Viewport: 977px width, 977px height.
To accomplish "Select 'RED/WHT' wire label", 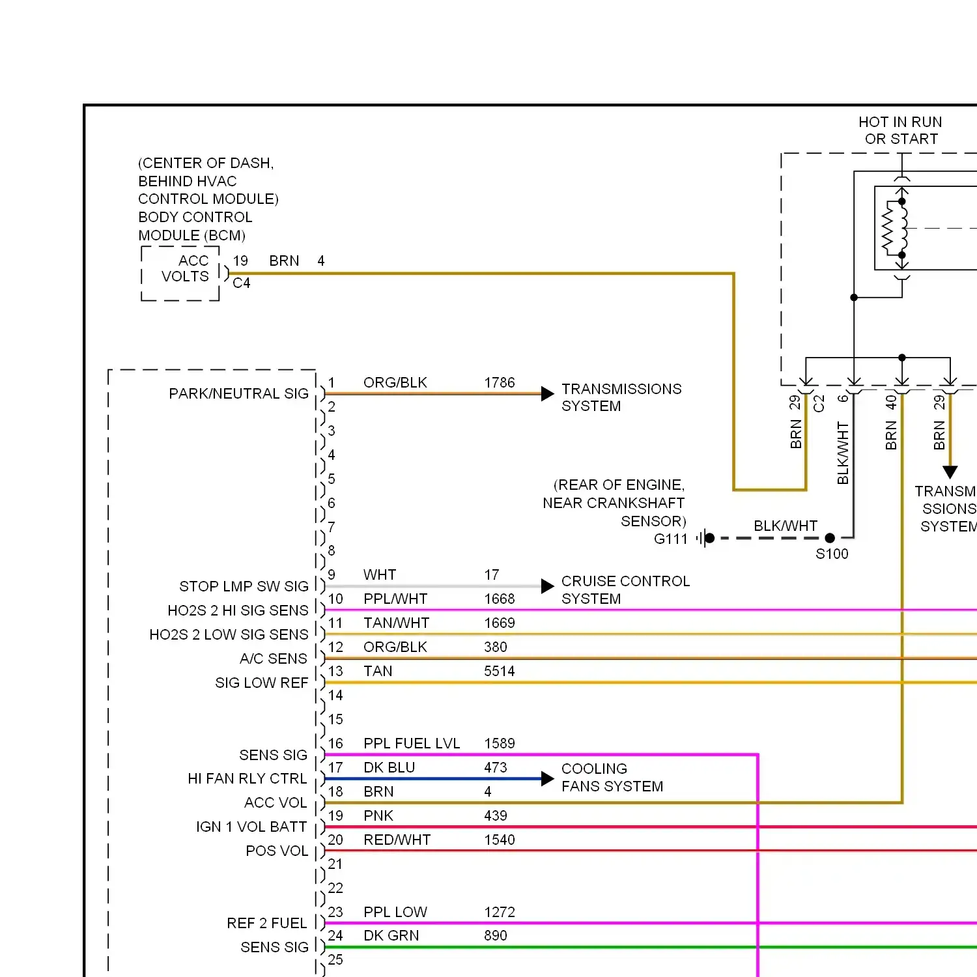I will (397, 840).
